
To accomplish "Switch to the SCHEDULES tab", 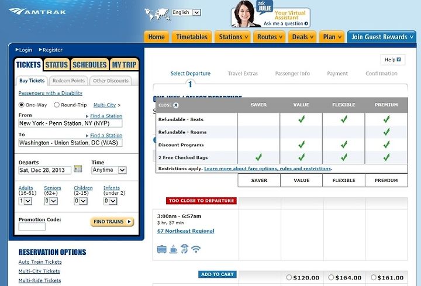I will click(89, 65).
